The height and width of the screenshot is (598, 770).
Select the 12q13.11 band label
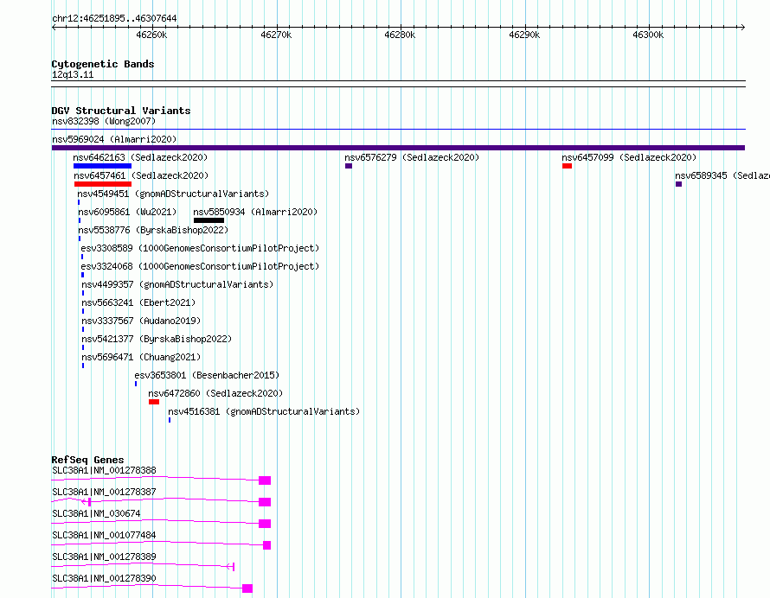tap(73, 74)
